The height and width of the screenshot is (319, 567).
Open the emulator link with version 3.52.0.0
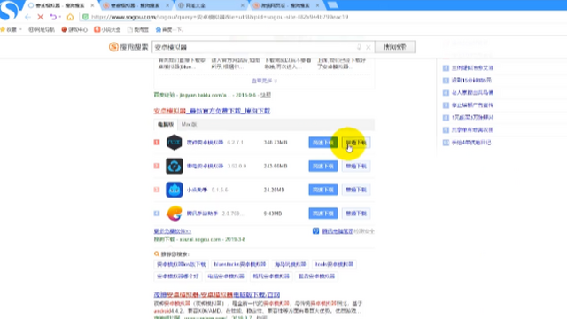[205, 166]
